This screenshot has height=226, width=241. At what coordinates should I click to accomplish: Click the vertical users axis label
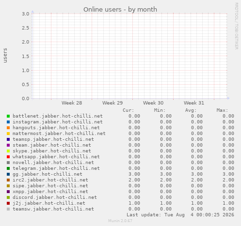pyautogui.click(x=5, y=55)
